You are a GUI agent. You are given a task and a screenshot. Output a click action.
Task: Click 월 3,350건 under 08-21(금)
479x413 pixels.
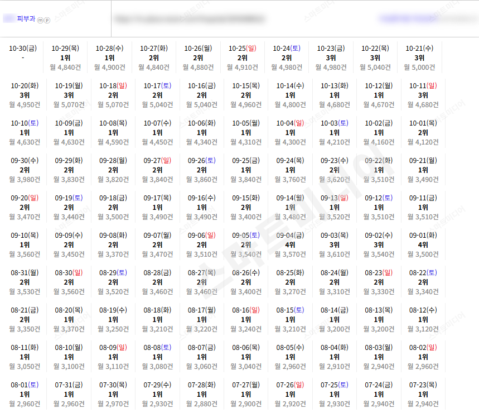(25, 329)
